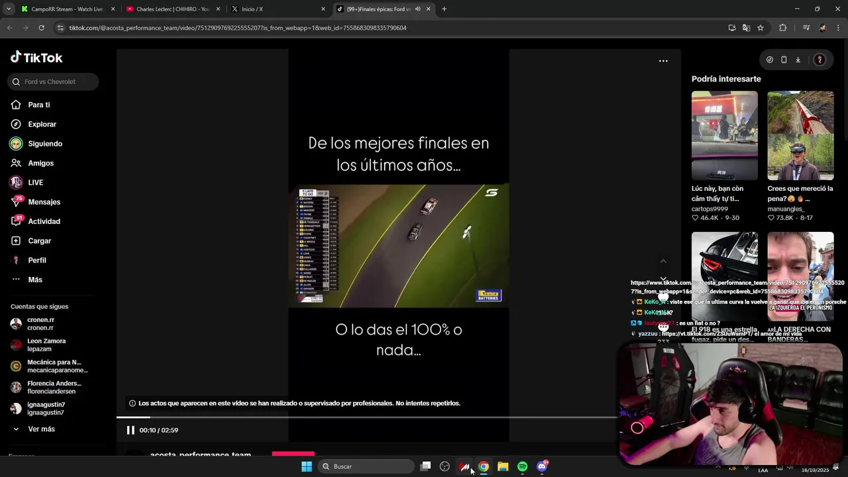Open the video three-dots options menu

[663, 61]
